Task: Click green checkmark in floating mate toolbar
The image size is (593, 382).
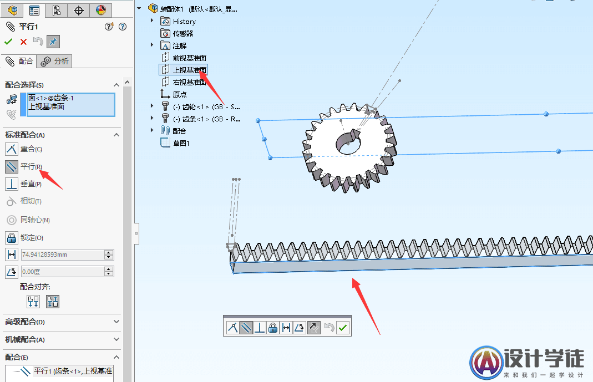Action: coord(343,328)
